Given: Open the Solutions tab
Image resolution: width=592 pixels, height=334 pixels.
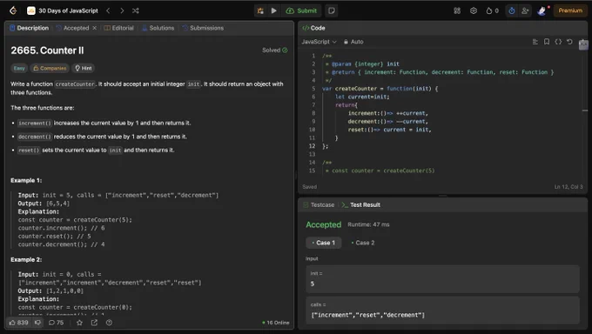Looking at the screenshot, I should [158, 28].
